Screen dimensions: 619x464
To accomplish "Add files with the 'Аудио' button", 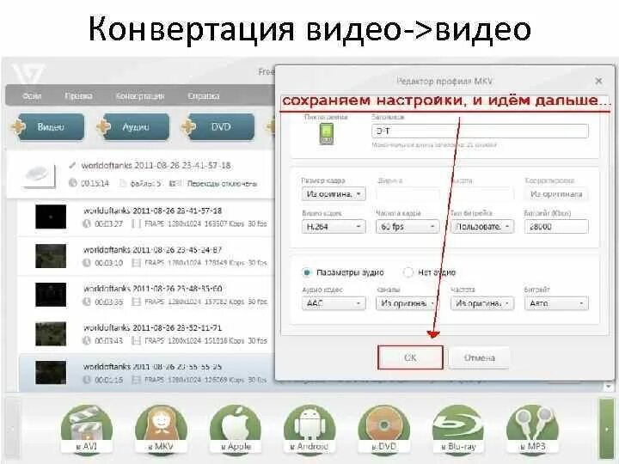I will click(x=136, y=126).
